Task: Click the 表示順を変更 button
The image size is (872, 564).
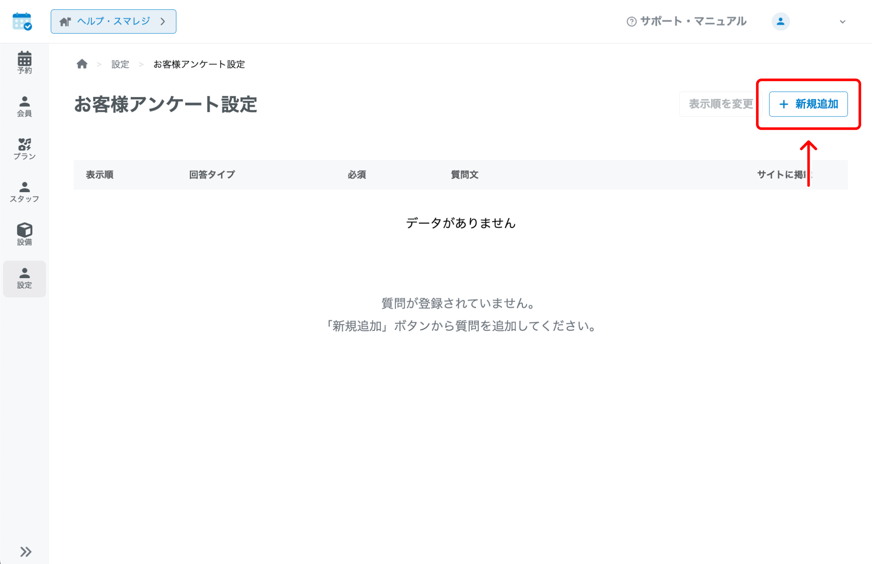Action: (x=720, y=104)
